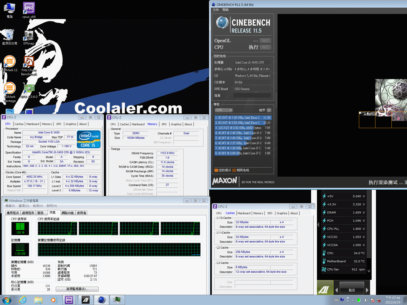
Task: Open Memory tab in left CPU-Z window
Action: point(47,124)
